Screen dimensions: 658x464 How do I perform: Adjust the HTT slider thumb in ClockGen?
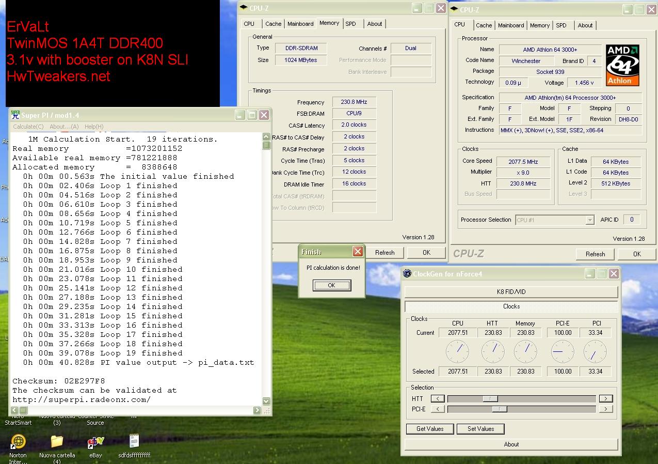coord(490,398)
